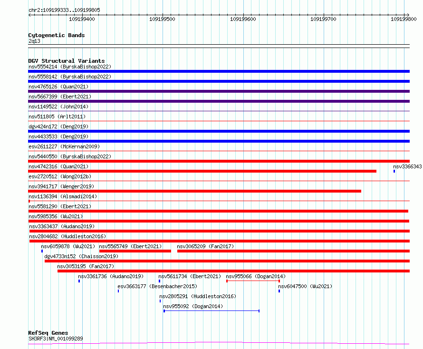Select dgv4733n152 (Chaisson2019) label
The width and height of the screenshot is (423, 349).
[x=81, y=256]
